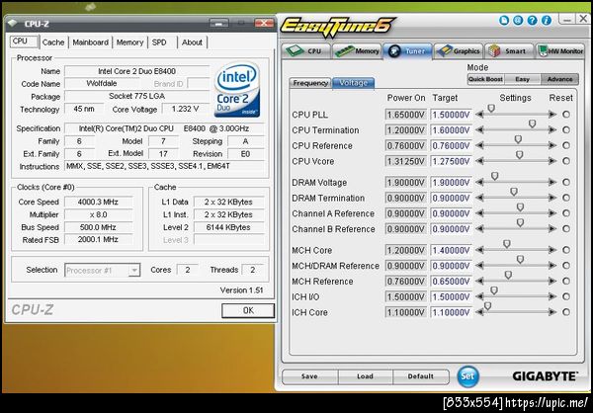Reset DRAM Voltage radio
The width and height of the screenshot is (593, 413).
(566, 182)
